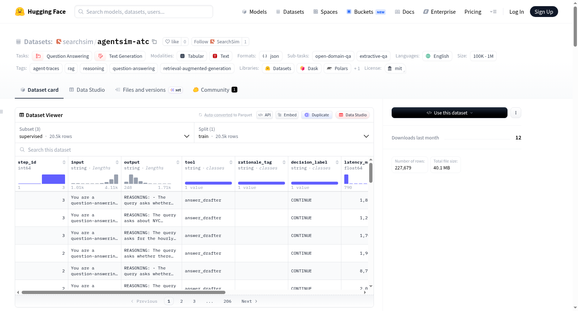Click the collapsed sidebar menu icon at left edge
Screen dimensions: 578x311
[1, 112]
